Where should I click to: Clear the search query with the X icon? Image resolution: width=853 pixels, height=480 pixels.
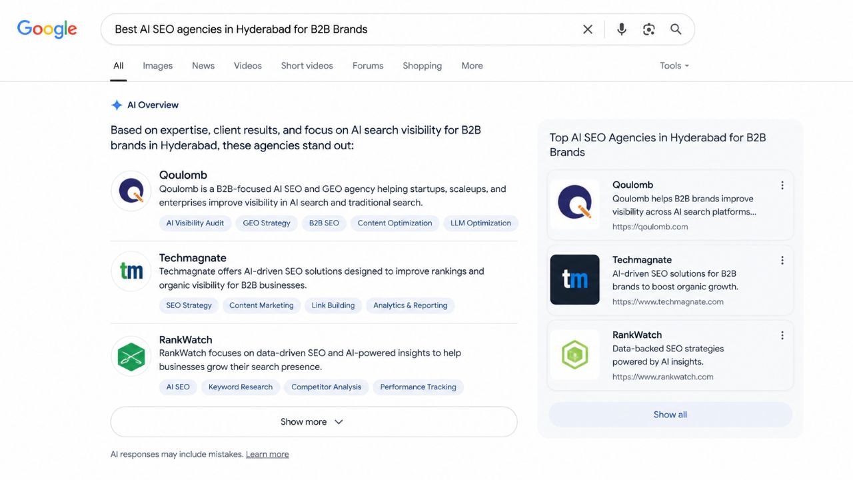pos(588,29)
